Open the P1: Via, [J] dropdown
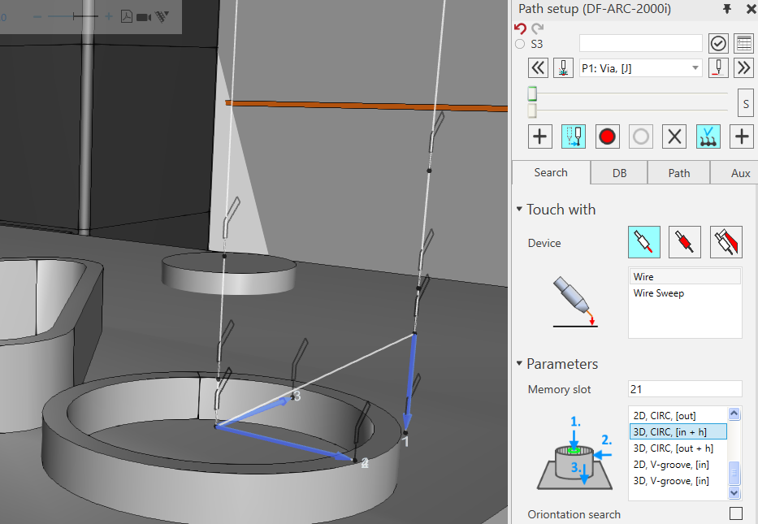758x524 pixels. point(640,68)
